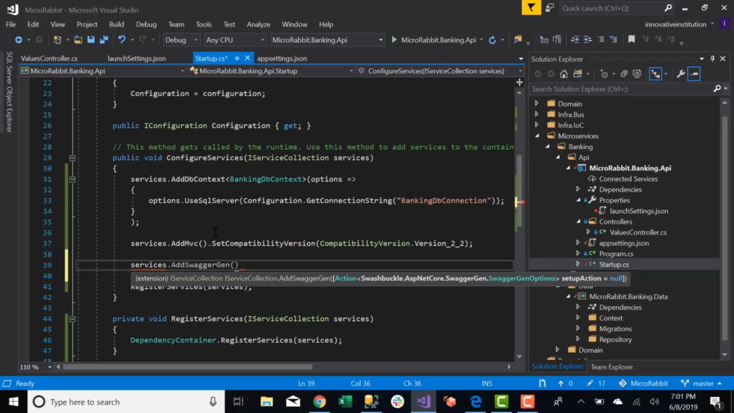This screenshot has width=734, height=413.
Task: Open Excel from the taskbar
Action: pyautogui.click(x=345, y=402)
